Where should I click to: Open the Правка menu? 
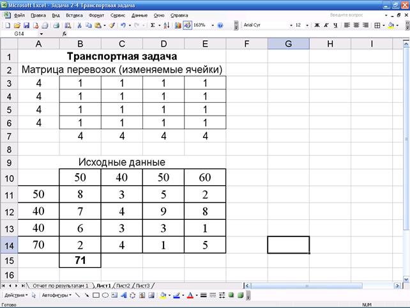pyautogui.click(x=38, y=15)
